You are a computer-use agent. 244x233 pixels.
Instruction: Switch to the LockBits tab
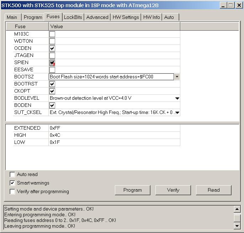[73, 17]
